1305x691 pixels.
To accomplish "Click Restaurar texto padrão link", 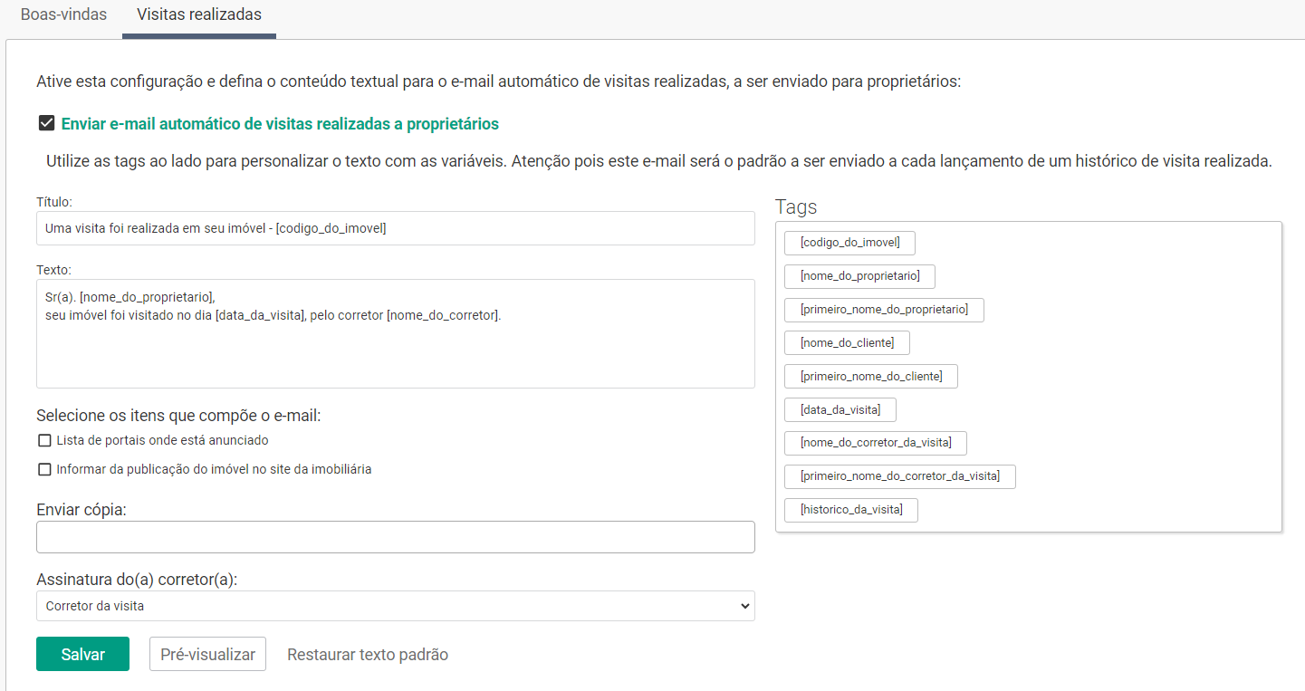I will click(367, 654).
